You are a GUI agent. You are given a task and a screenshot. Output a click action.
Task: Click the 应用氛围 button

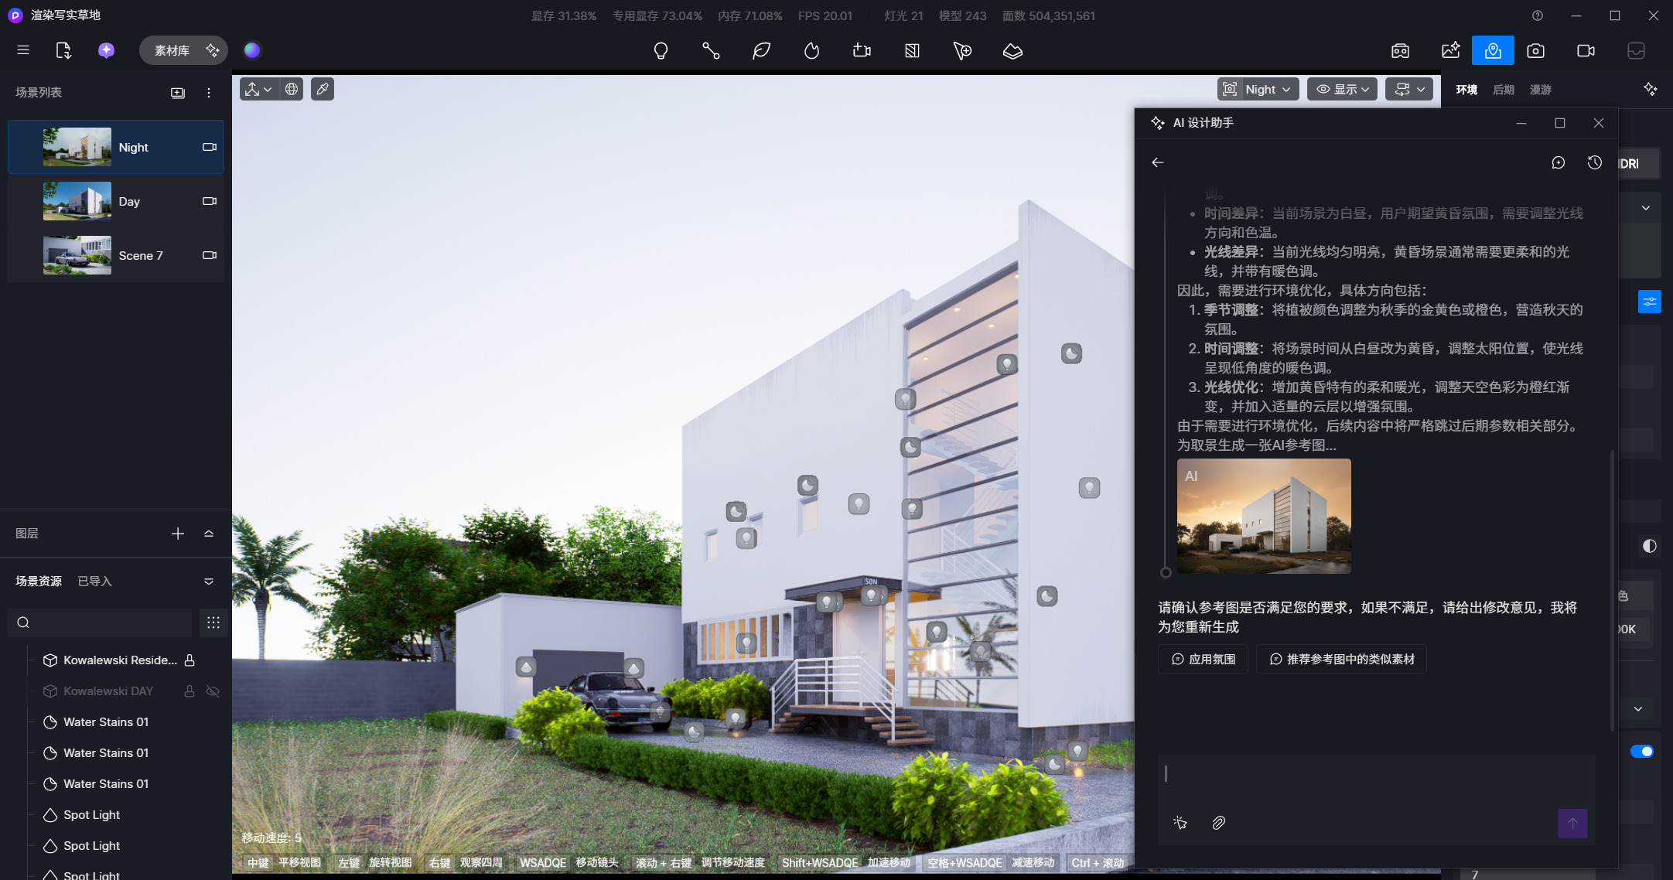(1203, 660)
